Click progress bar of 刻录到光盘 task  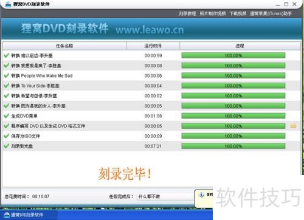tap(233, 146)
